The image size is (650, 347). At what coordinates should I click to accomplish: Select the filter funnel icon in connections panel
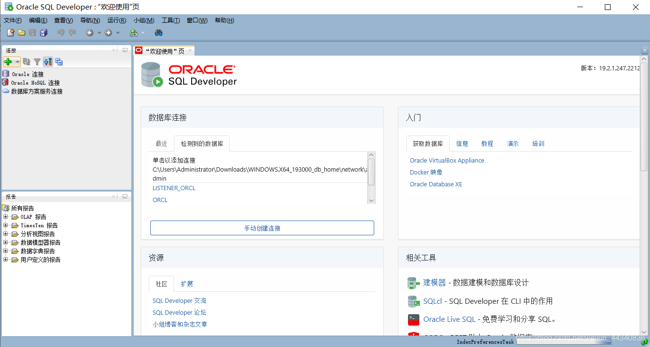tap(37, 61)
